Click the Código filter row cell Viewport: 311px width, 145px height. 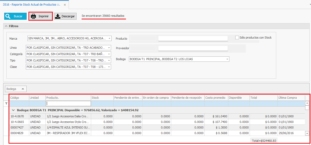tap(19, 103)
